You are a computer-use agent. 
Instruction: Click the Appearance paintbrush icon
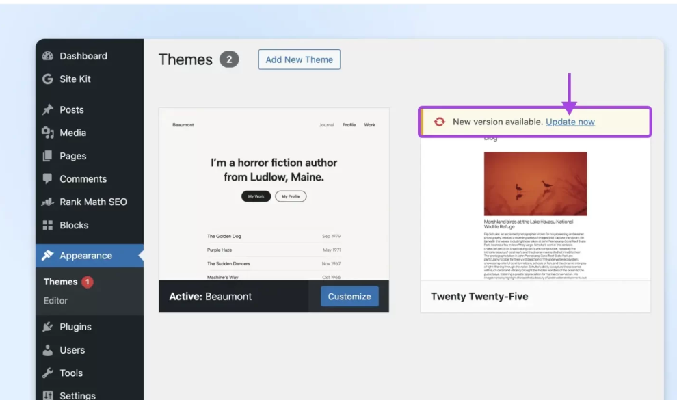coord(47,256)
